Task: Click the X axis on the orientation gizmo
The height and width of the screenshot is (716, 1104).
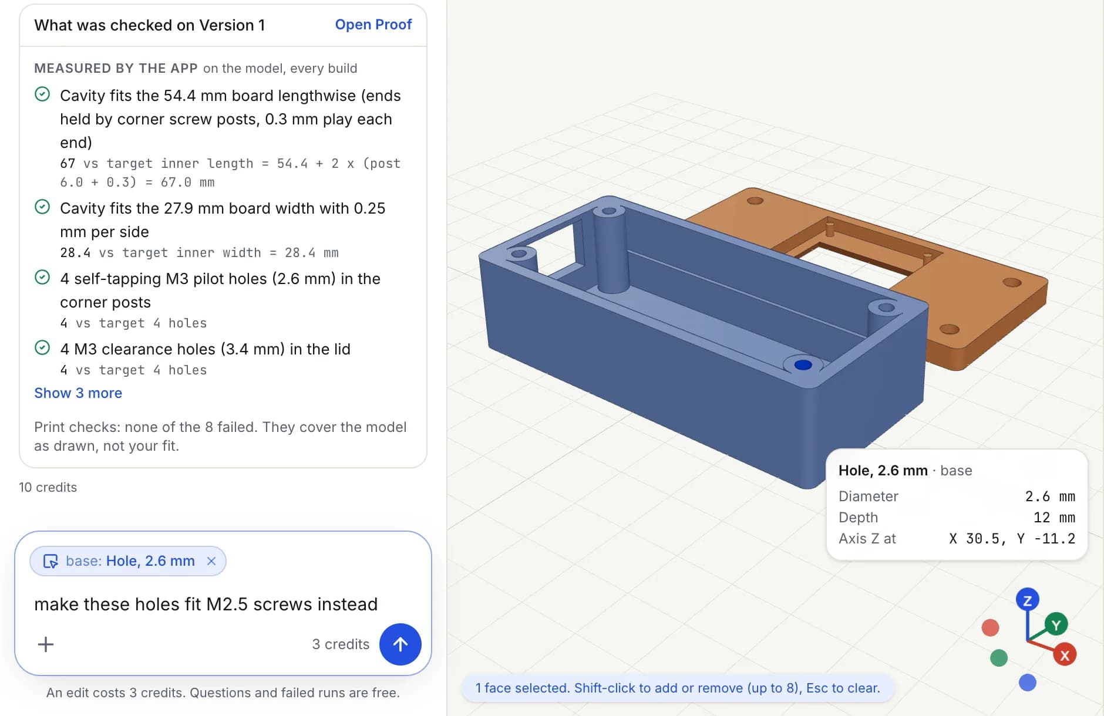Action: (x=1065, y=655)
